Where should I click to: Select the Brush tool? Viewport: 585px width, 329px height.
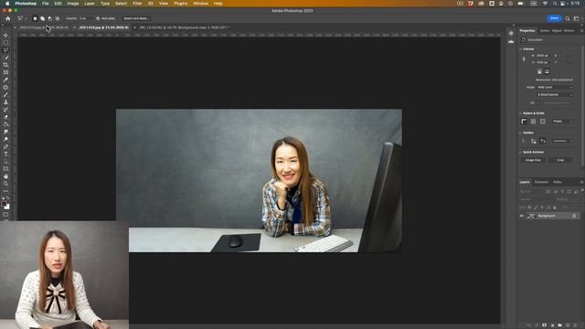point(5,95)
